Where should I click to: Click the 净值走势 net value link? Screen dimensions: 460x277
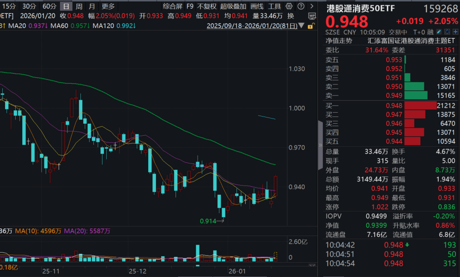pyautogui.click(x=338, y=41)
